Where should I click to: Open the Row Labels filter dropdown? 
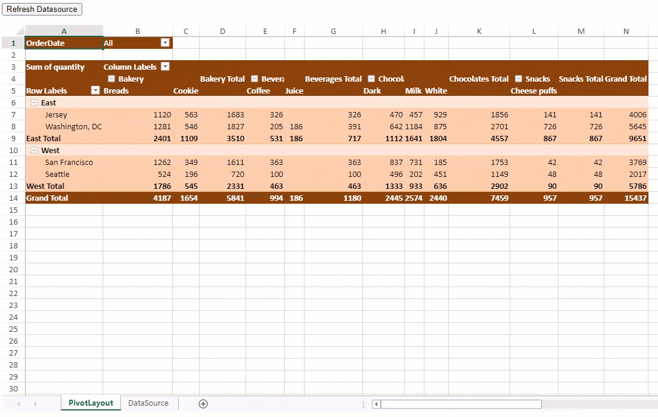pyautogui.click(x=96, y=91)
